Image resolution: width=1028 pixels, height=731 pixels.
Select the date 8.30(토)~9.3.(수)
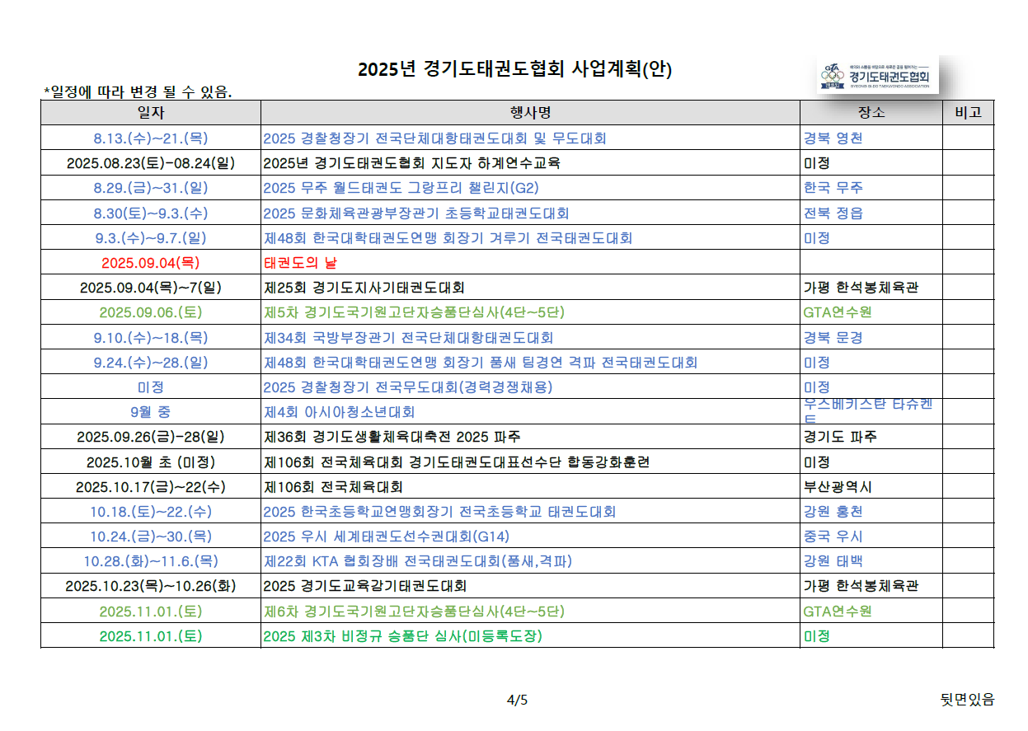pos(151,213)
